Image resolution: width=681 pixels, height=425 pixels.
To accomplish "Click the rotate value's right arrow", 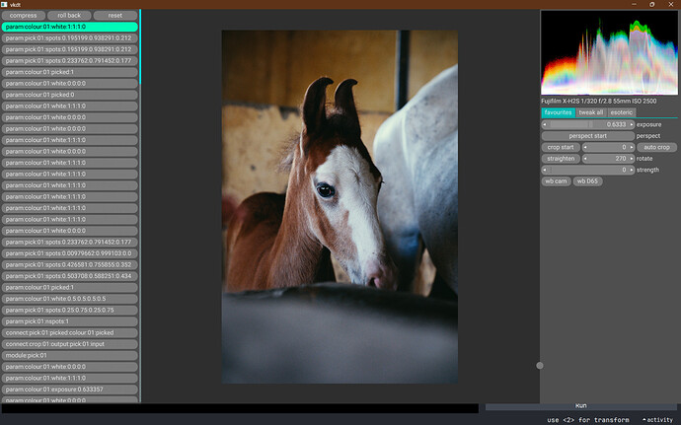I will click(x=632, y=158).
